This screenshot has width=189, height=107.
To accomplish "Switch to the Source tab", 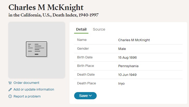I will coord(99,29).
